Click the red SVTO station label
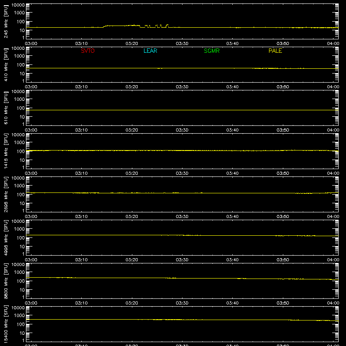 coord(88,51)
